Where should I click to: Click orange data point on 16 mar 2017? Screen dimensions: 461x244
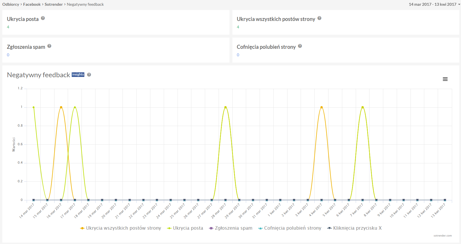(x=61, y=107)
